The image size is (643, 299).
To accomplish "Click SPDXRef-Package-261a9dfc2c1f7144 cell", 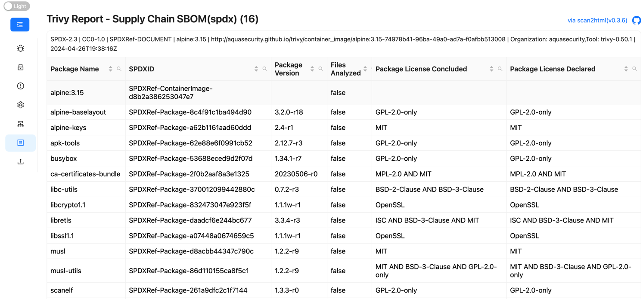I will click(198, 290).
